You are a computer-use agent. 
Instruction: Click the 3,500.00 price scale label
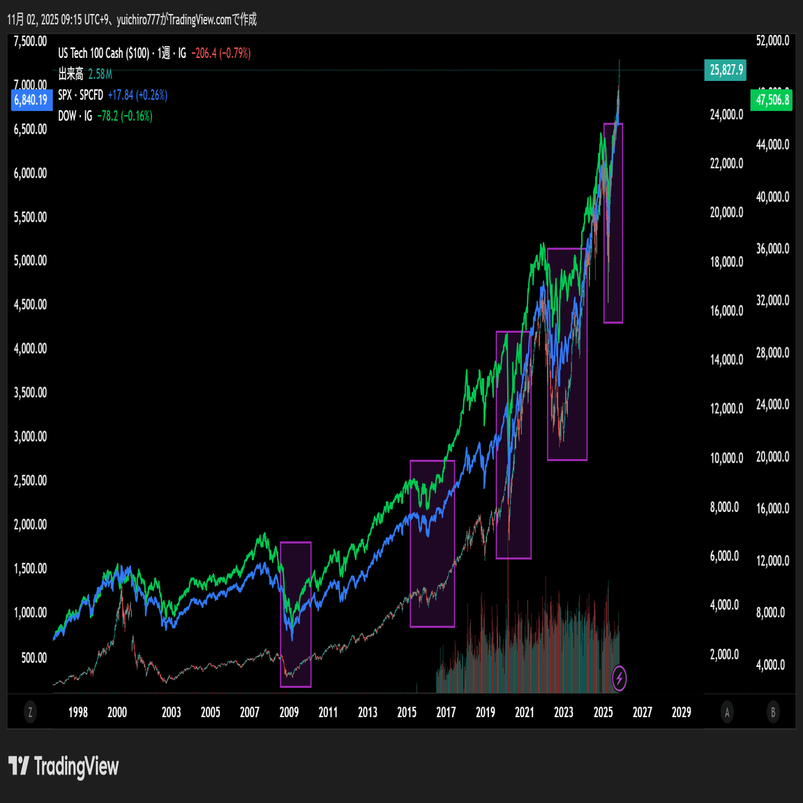30,392
